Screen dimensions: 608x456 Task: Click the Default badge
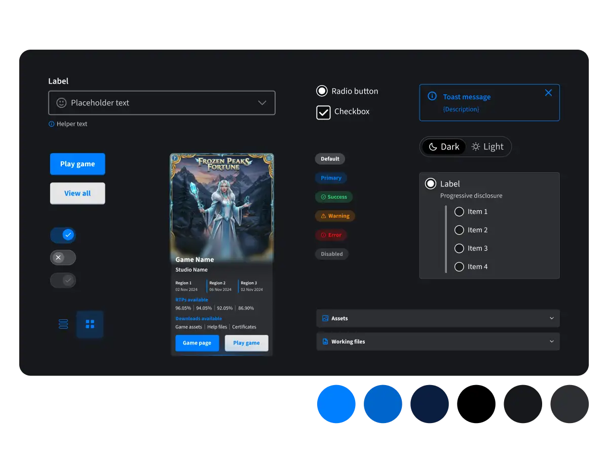330,159
